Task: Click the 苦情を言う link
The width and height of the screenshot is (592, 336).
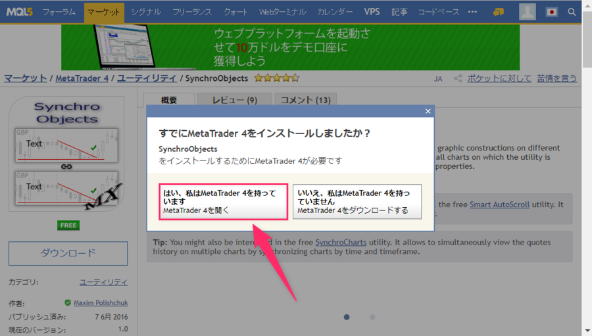Action: pyautogui.click(x=557, y=78)
